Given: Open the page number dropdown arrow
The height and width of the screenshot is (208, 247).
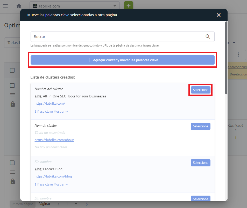Looking at the screenshot, I should click(76, 204).
